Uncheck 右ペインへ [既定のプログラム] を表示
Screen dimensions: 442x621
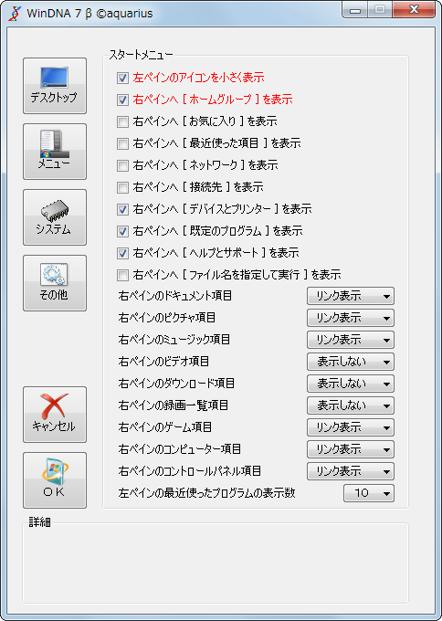pyautogui.click(x=122, y=231)
